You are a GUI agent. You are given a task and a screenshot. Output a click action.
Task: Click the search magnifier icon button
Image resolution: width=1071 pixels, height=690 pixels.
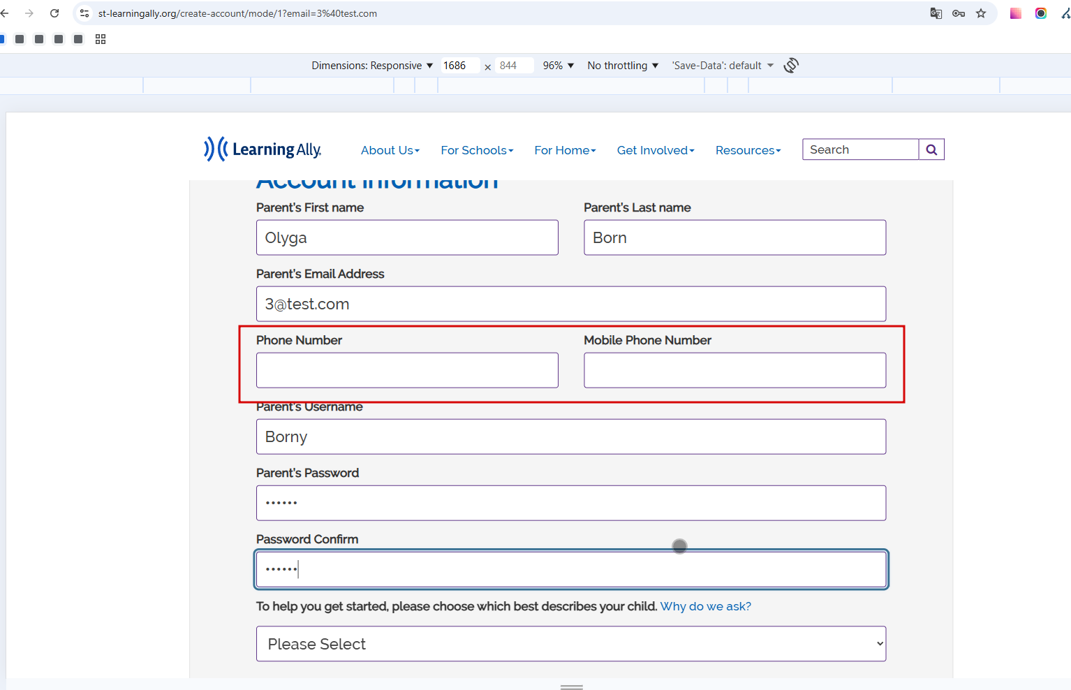pyautogui.click(x=931, y=149)
